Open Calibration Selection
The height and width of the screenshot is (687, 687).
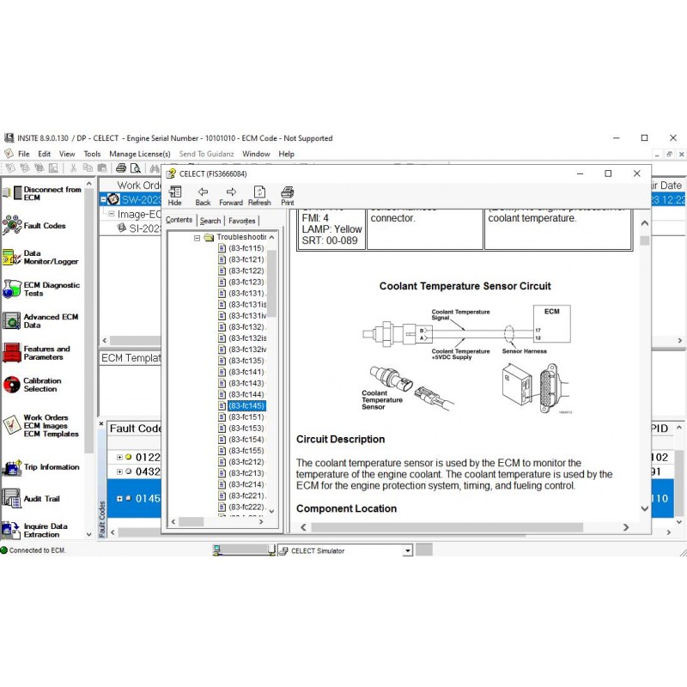tap(43, 384)
